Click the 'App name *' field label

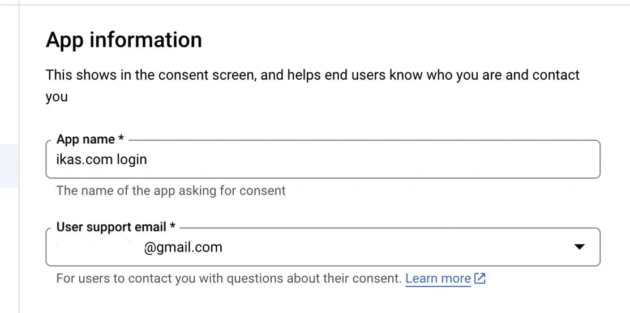90,139
